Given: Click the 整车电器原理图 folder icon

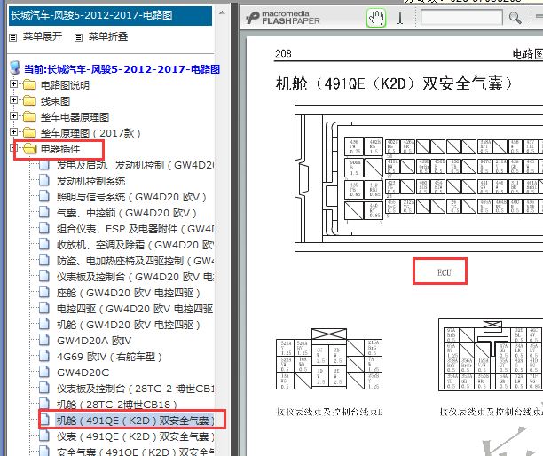Looking at the screenshot, I should (x=29, y=116).
